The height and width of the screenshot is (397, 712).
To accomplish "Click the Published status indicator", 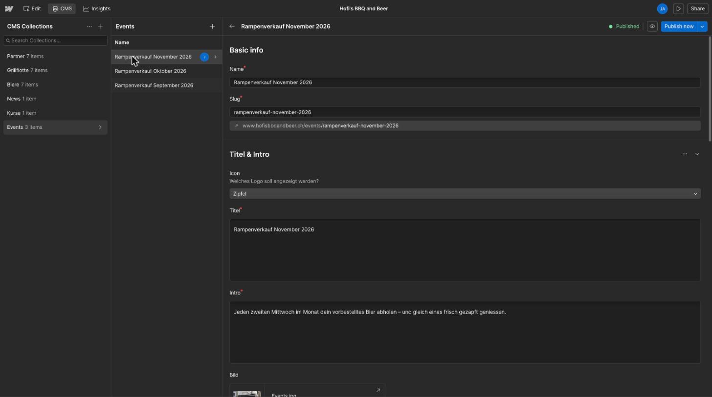I will coord(624,26).
